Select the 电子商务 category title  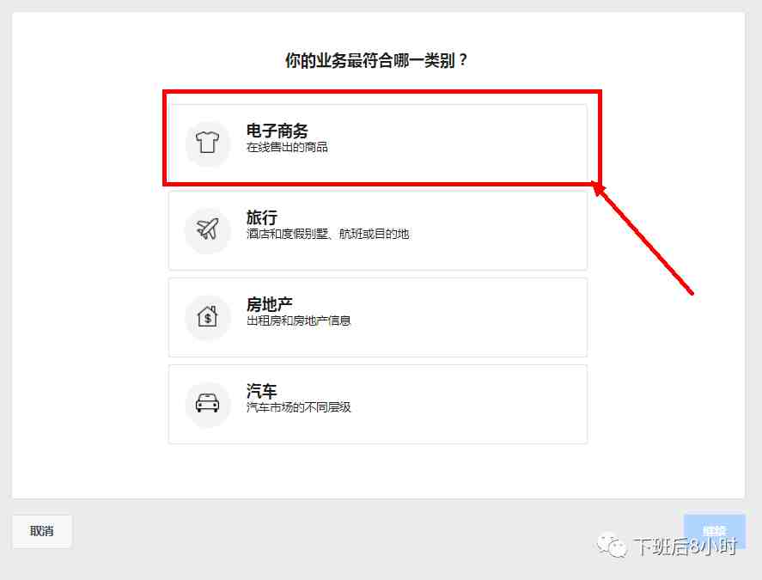[x=277, y=131]
